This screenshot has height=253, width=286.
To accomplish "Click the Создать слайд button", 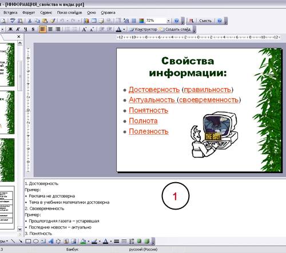I will point(175,29).
